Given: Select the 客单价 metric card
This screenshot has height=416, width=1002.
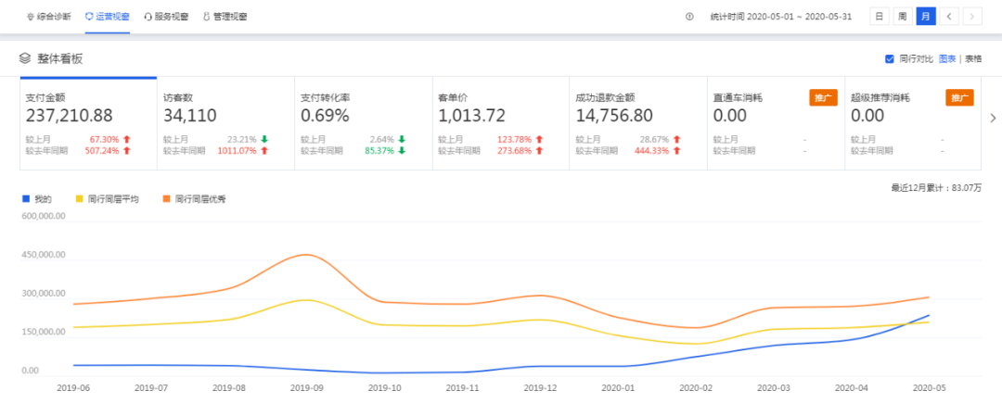Looking at the screenshot, I should [501, 123].
